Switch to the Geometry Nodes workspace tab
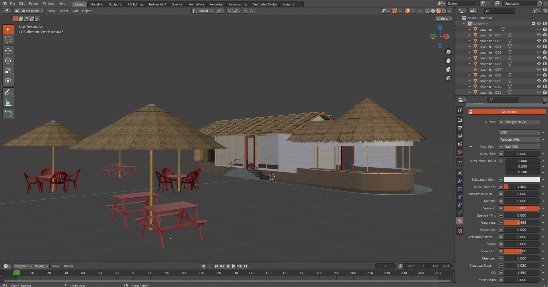The width and height of the screenshot is (548, 287). click(x=265, y=4)
